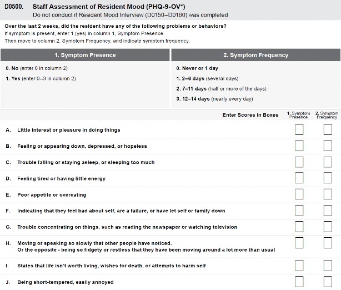Select Symptom Presence box for poor appetite row

pyautogui.click(x=299, y=194)
